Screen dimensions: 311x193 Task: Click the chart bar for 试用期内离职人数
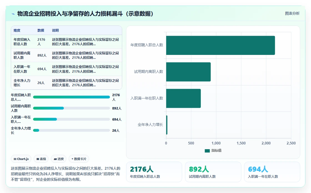(189, 72)
